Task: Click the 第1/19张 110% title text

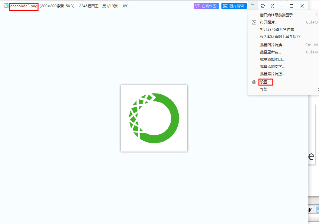Action: (x=115, y=6)
